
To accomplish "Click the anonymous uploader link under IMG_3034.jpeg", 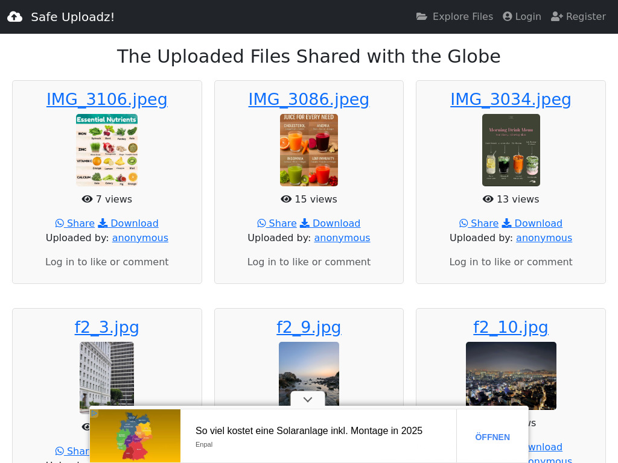I will click(x=544, y=238).
